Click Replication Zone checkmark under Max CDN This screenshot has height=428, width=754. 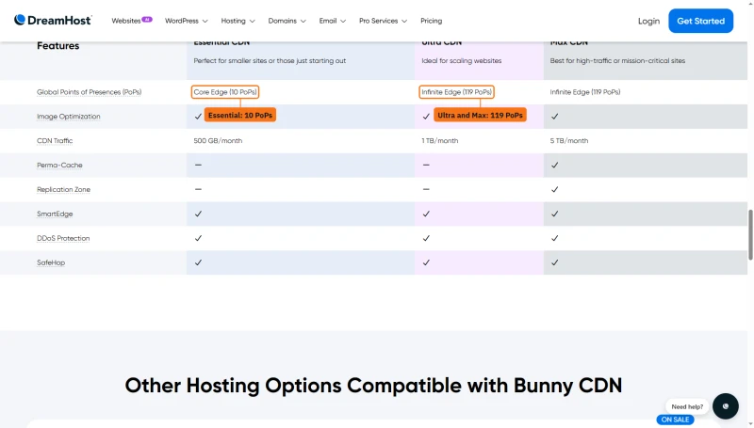554,189
